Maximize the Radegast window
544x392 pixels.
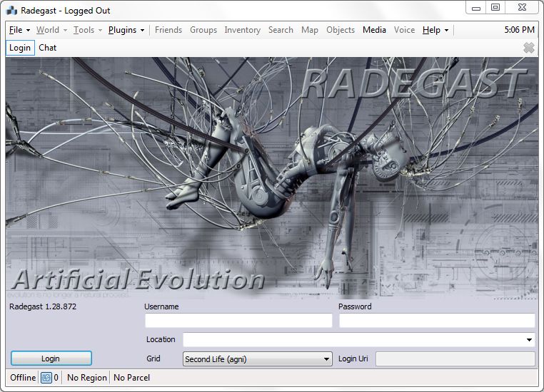coord(495,8)
